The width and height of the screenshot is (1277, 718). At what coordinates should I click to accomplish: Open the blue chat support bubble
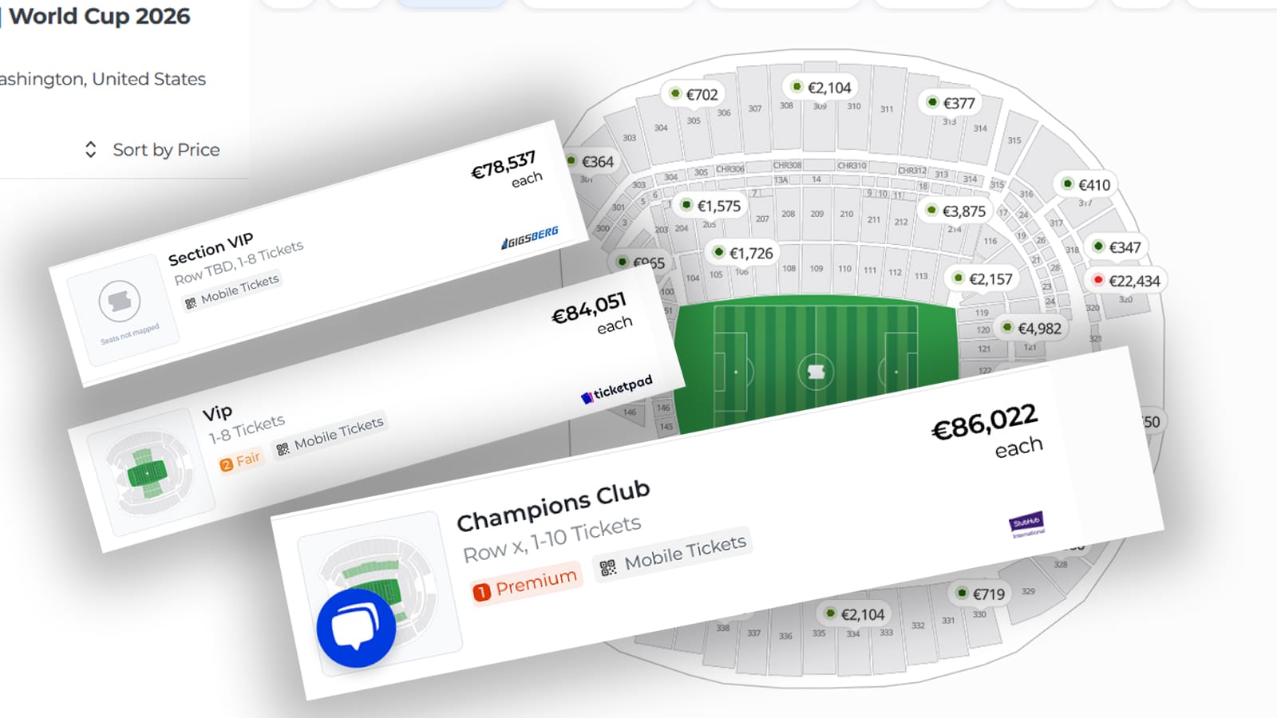356,628
